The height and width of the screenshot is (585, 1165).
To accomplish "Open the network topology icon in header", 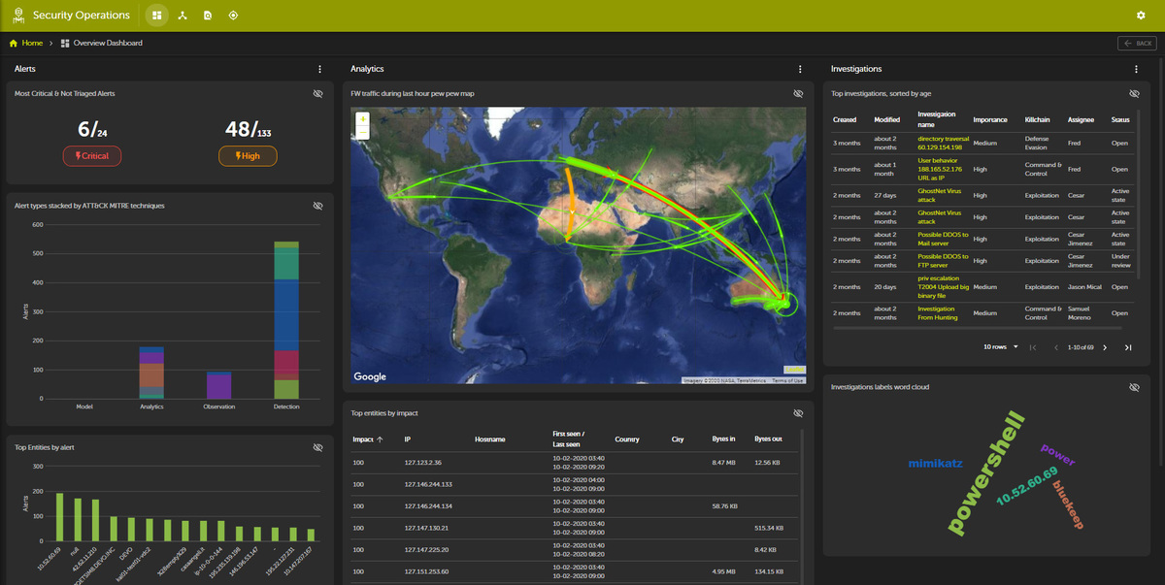I will [x=183, y=16].
